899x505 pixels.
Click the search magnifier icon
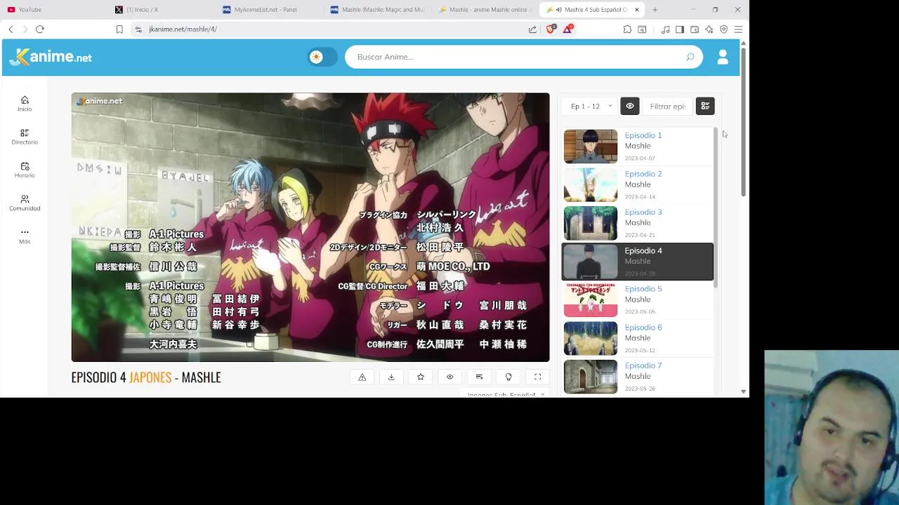coord(690,57)
